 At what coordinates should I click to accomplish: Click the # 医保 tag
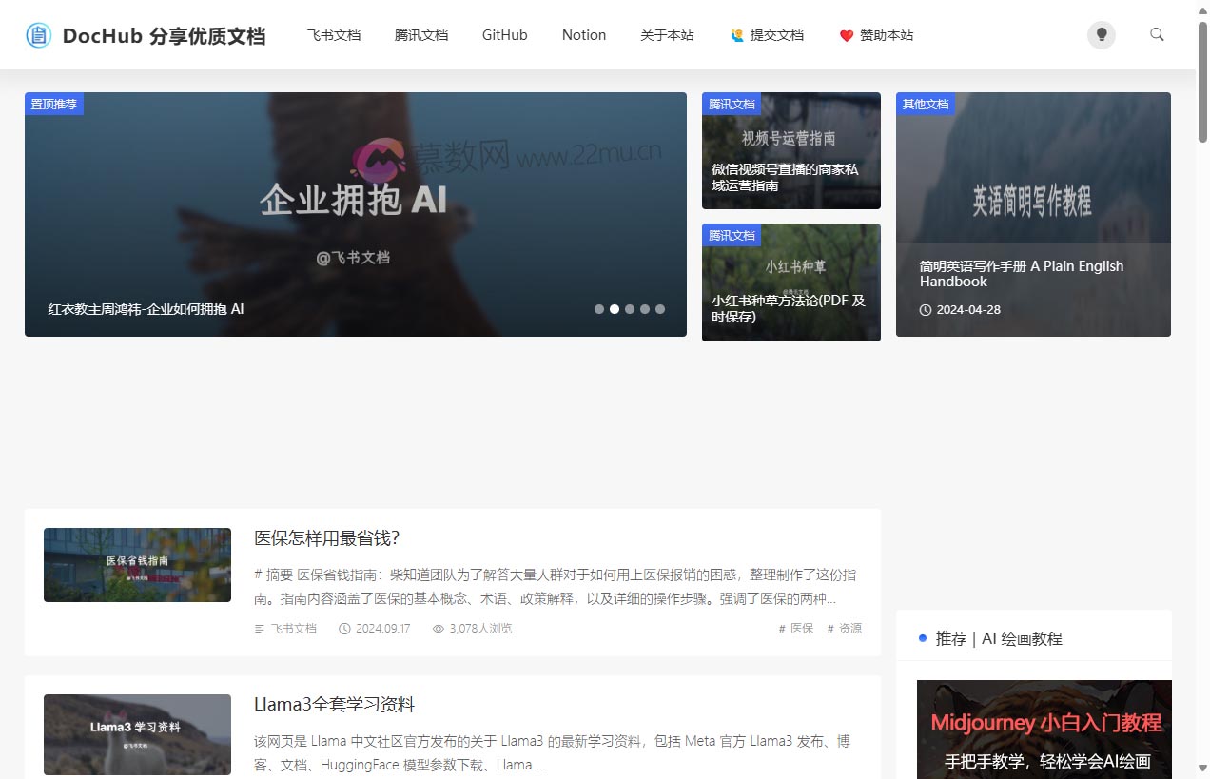(796, 629)
